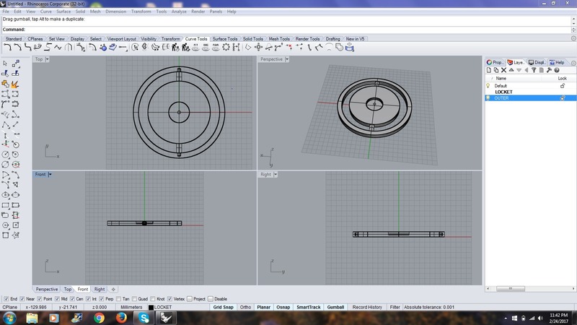Image resolution: width=577 pixels, height=325 pixels.
Task: Open the Analyze menu
Action: (x=179, y=12)
